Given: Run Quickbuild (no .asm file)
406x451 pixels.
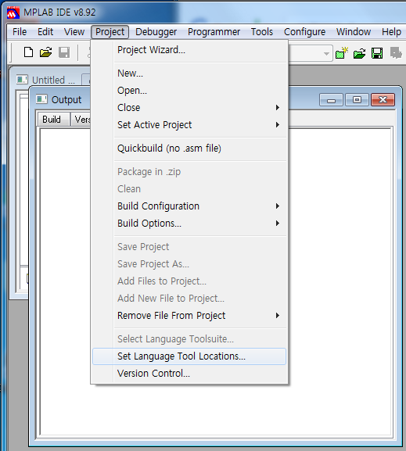Looking at the screenshot, I should click(189, 149).
